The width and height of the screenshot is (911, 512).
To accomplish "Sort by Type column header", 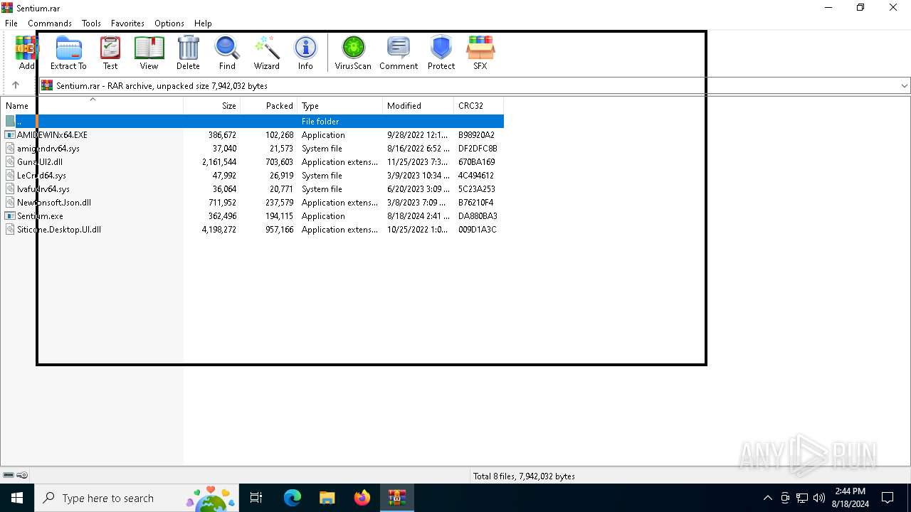I will (340, 105).
